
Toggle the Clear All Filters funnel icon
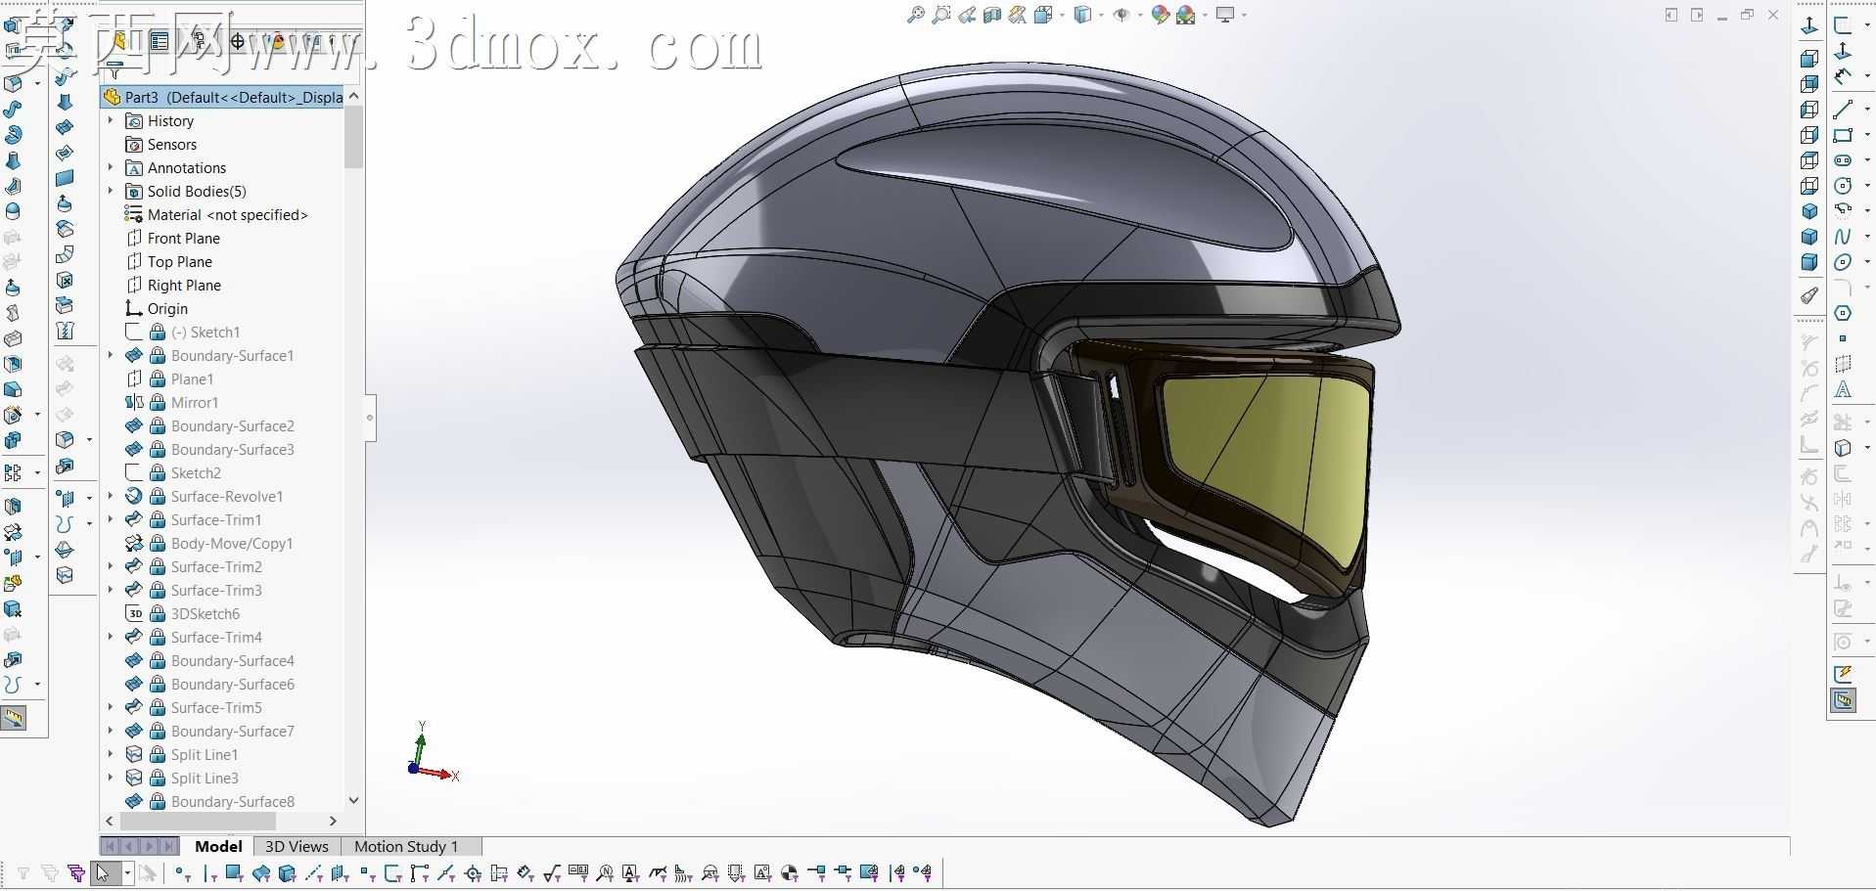click(x=49, y=872)
